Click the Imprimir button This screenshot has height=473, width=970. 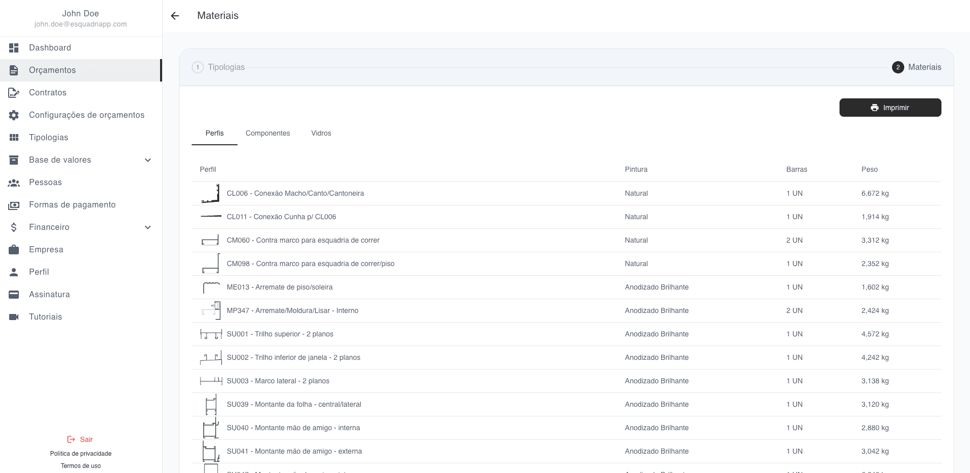(890, 108)
